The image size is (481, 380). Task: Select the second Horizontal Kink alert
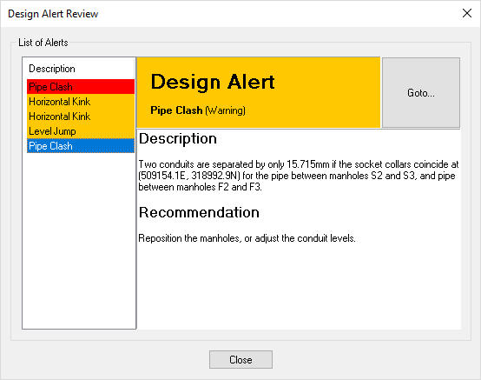81,117
